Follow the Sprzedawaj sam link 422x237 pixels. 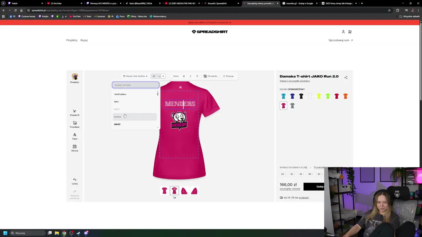[341, 40]
